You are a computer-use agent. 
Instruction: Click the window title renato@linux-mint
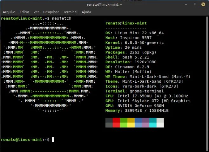(x=104, y=4)
